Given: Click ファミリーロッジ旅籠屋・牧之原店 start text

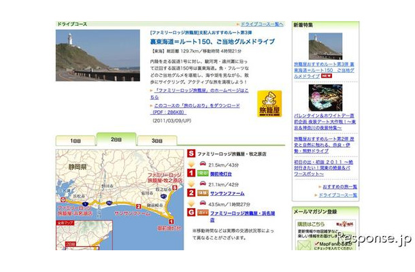Looking at the screenshot, I should tap(232, 154).
